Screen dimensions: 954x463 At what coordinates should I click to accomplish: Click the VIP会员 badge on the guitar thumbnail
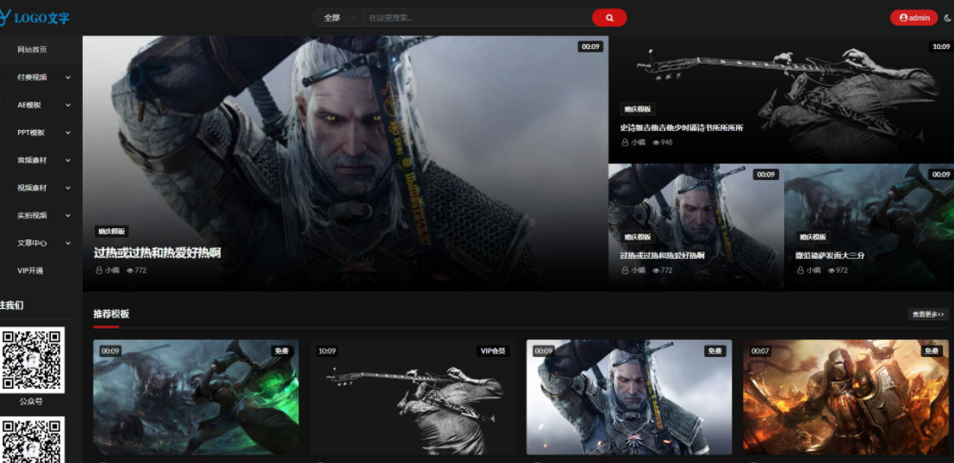(493, 351)
